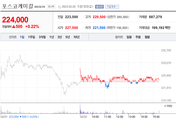176x120 pixels.
Task: Select the 1일 line chart tab
Action: [22, 37]
